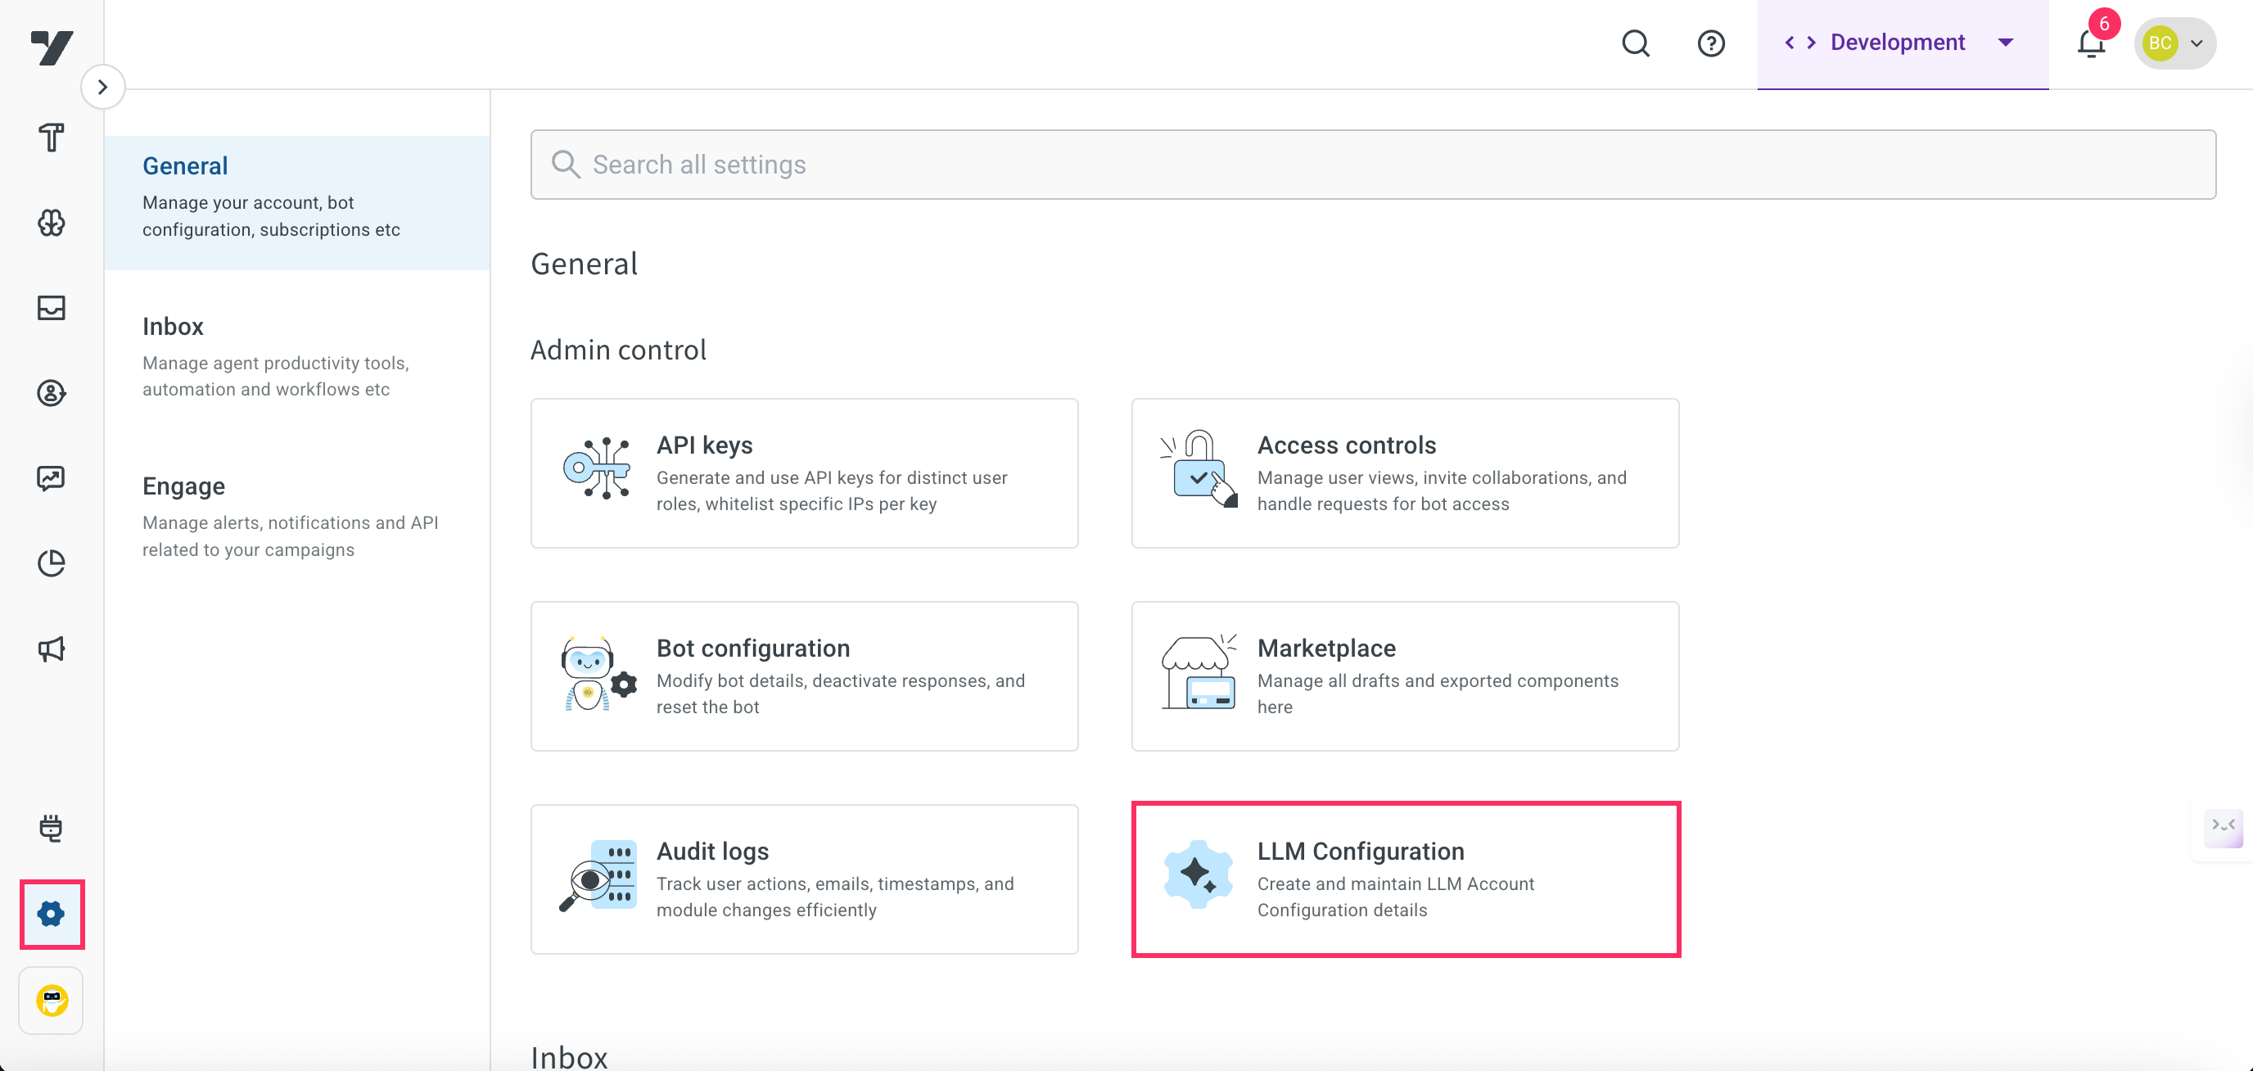Open the user profile sidebar icon

point(52,393)
